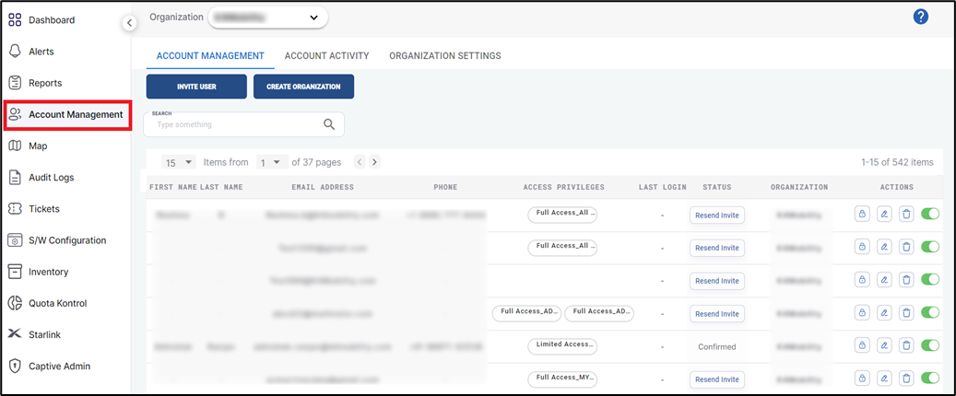Viewport: 956px width, 396px height.
Task: Click the edit pencil icon in second row
Action: coord(884,247)
